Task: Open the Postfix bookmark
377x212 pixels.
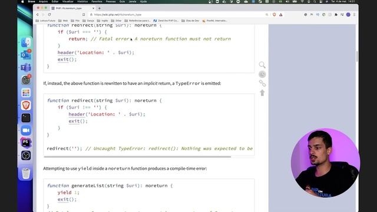Action: [214, 21]
